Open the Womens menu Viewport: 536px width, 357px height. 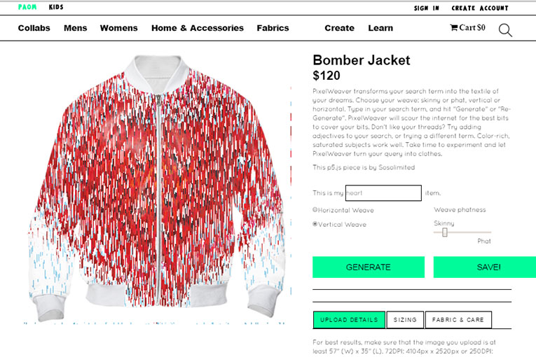[x=118, y=28]
